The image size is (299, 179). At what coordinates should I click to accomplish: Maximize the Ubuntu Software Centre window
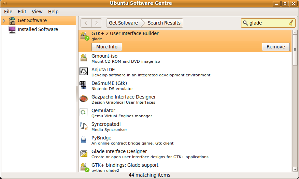tap(285, 4)
